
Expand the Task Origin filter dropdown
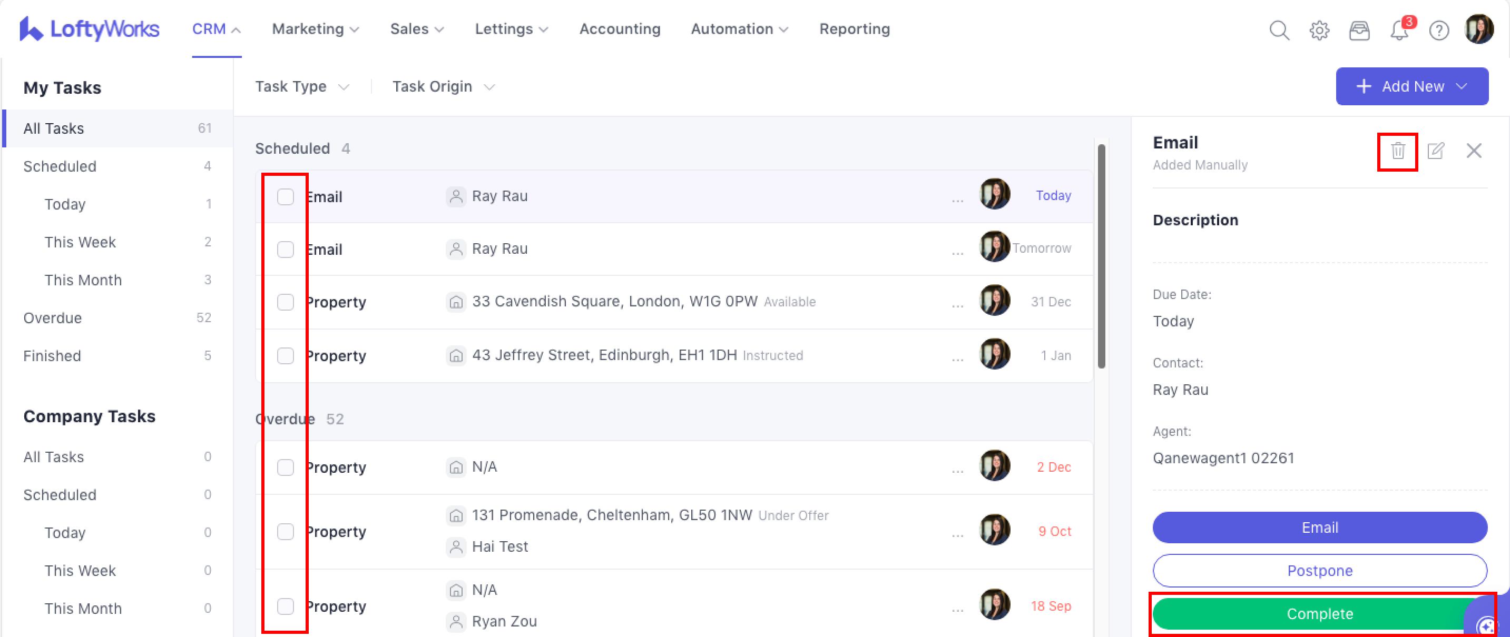[443, 87]
